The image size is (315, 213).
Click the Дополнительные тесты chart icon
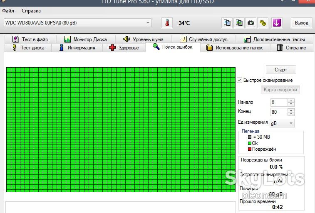[x=247, y=39]
